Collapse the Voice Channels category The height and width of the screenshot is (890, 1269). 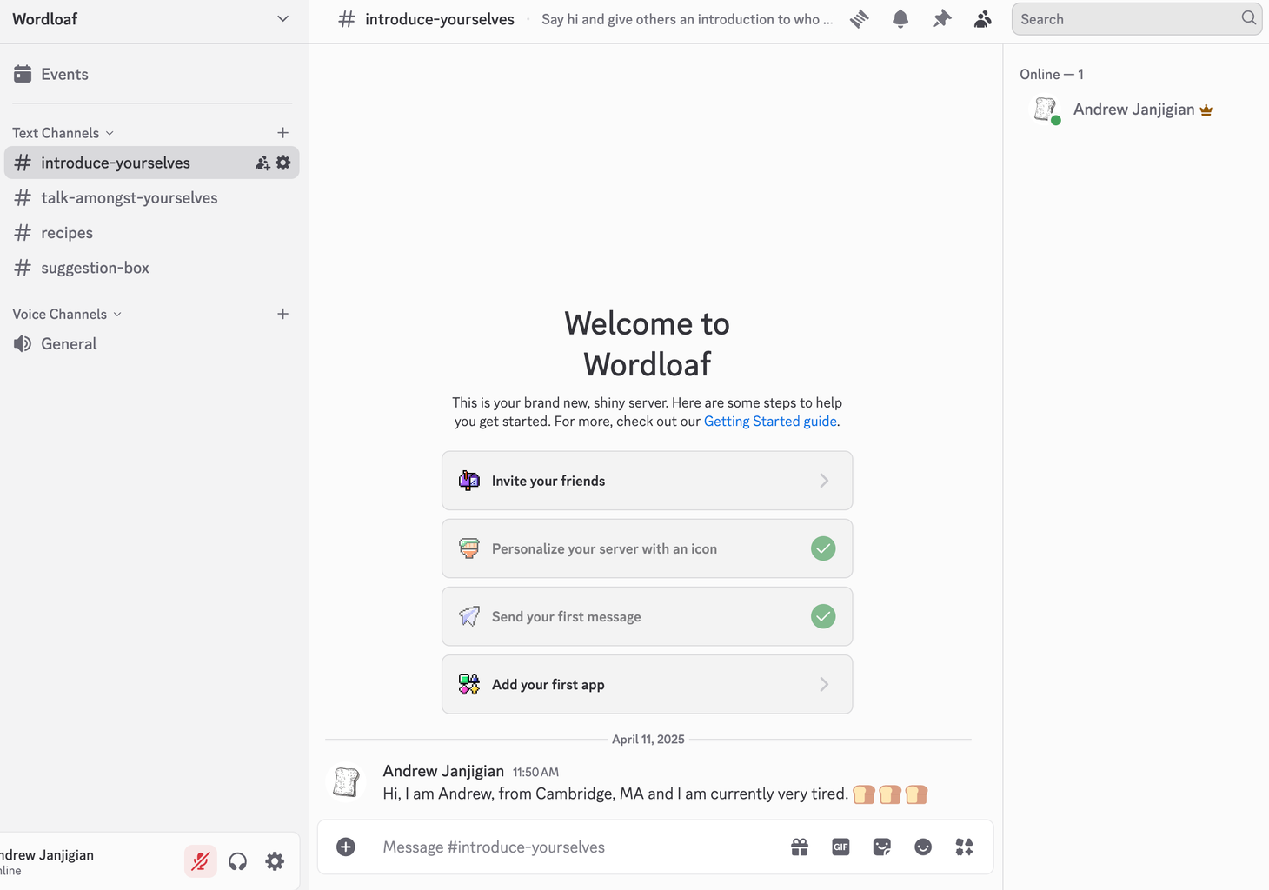[119, 314]
